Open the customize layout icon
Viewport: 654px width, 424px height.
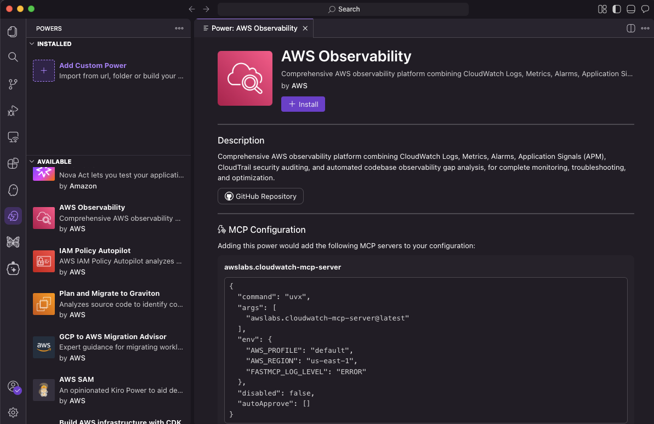click(x=602, y=9)
